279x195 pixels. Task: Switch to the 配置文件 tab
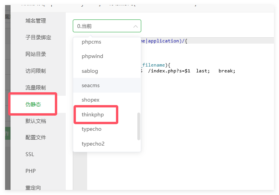pos(35,137)
